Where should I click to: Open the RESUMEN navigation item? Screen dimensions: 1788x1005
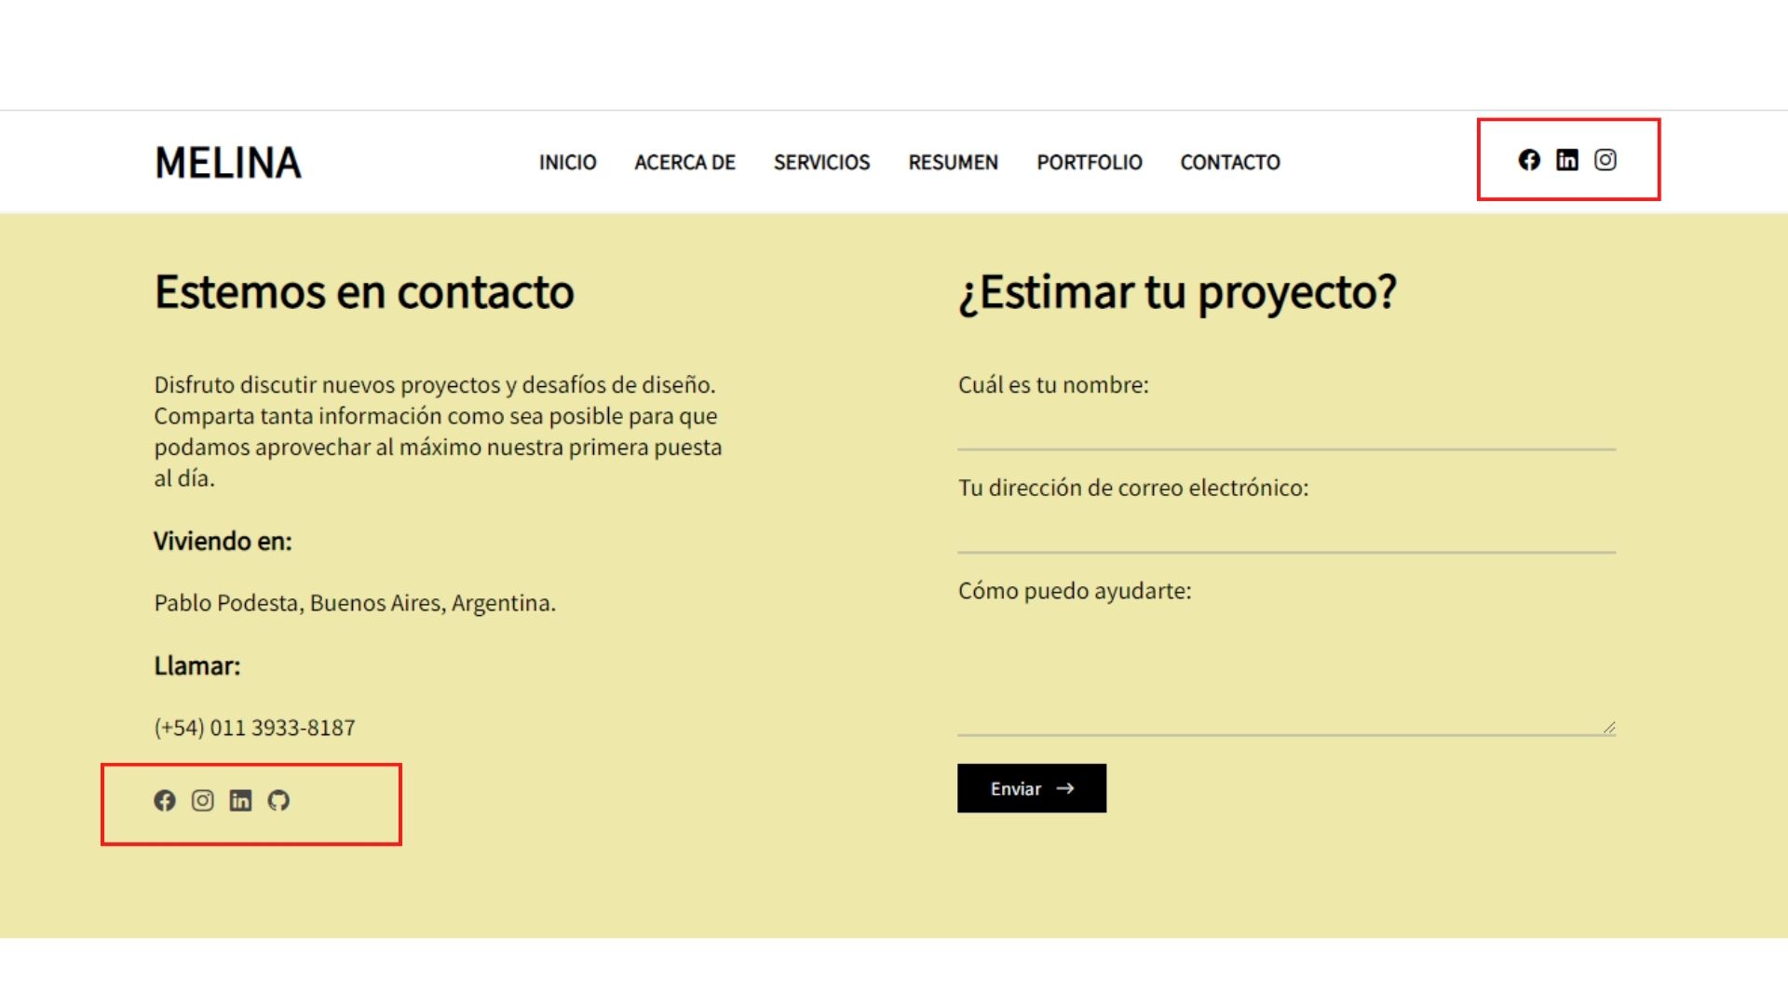click(953, 162)
